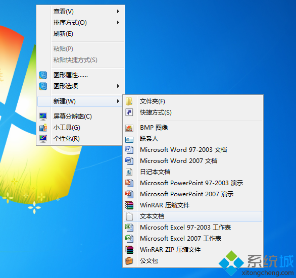This screenshot has height=278, width=296.
Task: Click the Excel 97-2003 worksheet icon
Action: pyautogui.click(x=129, y=228)
